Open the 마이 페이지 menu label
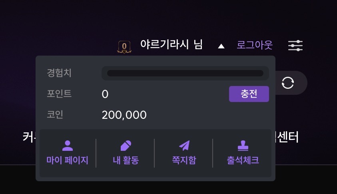Viewport: 337px width, 194px height. click(x=68, y=160)
